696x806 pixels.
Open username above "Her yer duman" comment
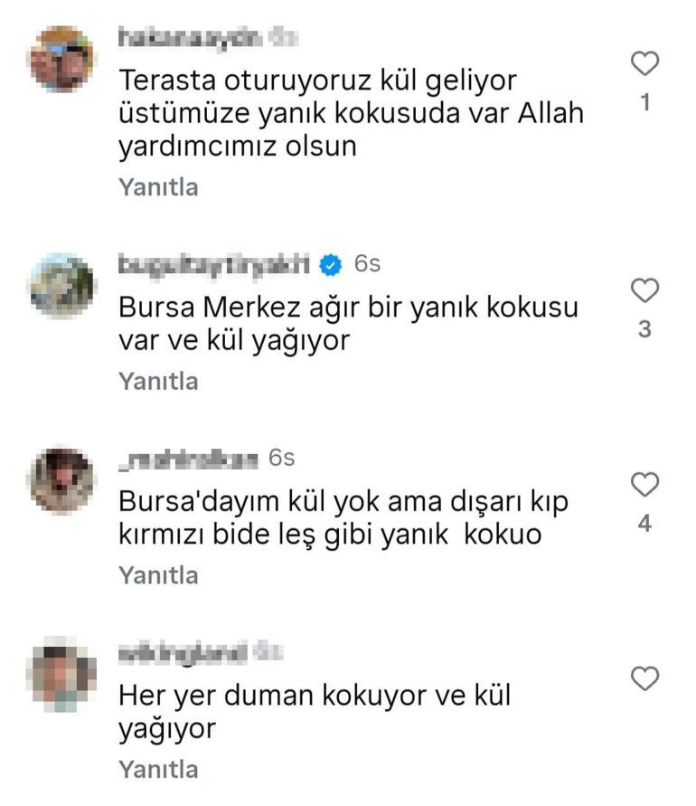pyautogui.click(x=183, y=653)
